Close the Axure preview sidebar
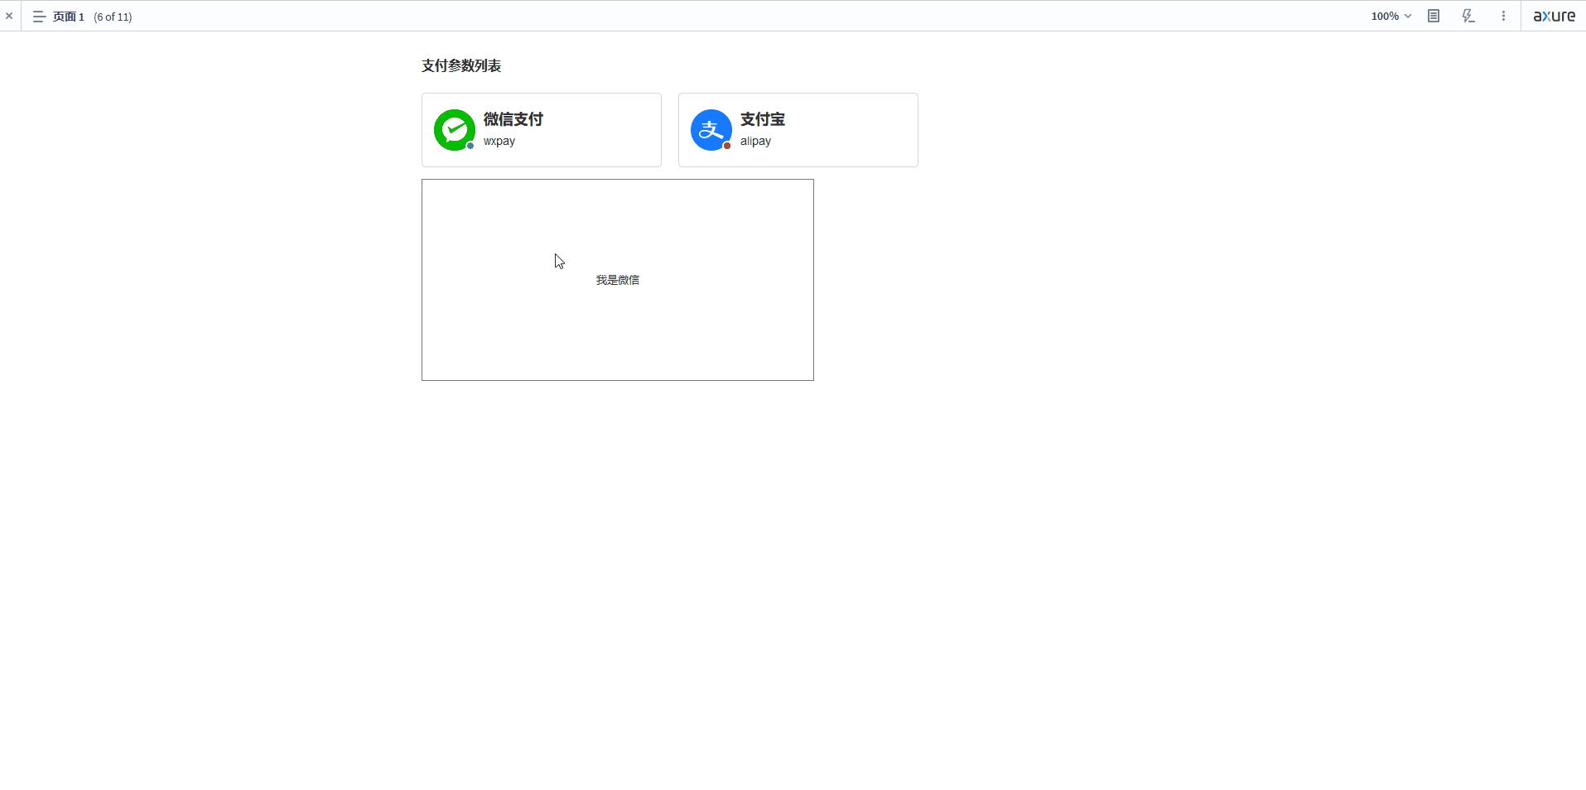The width and height of the screenshot is (1586, 790). 9,16
